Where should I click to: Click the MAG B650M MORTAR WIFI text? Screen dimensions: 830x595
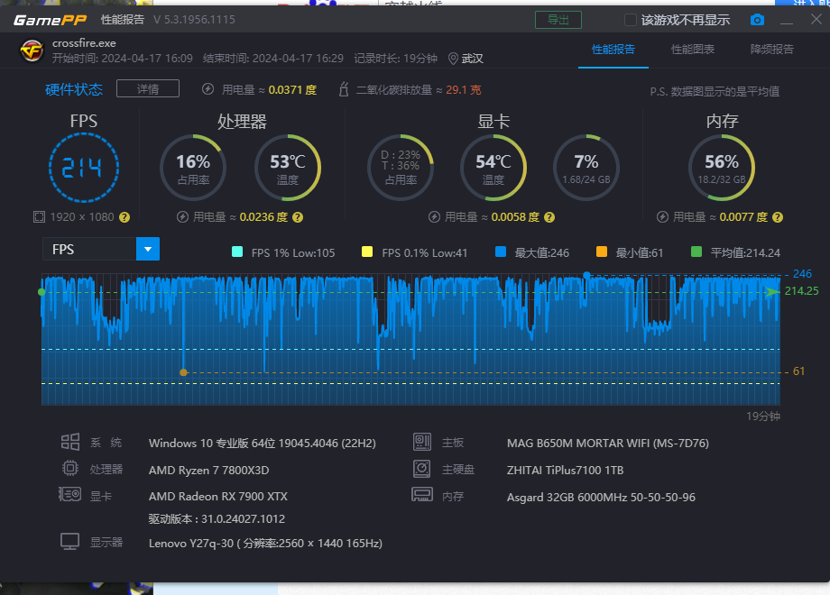point(608,444)
